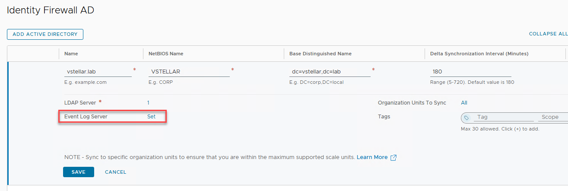Click the Scope input field

[x=552, y=117]
